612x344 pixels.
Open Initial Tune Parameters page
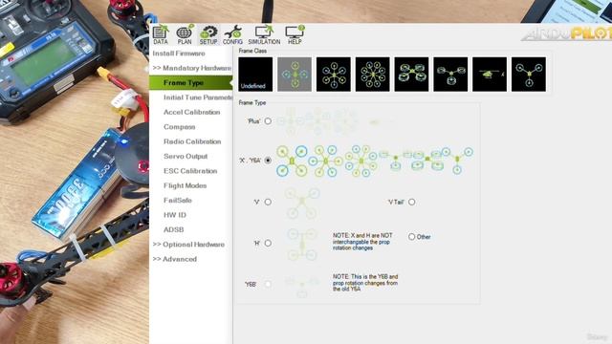point(198,97)
